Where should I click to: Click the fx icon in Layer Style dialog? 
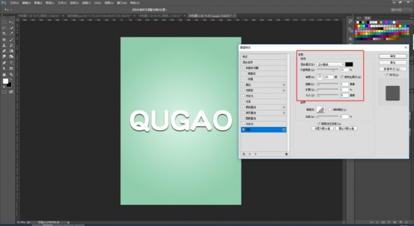[x=244, y=154]
